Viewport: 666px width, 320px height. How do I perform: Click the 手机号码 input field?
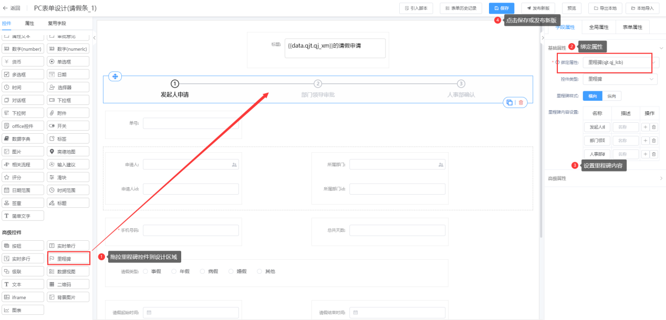191,231
